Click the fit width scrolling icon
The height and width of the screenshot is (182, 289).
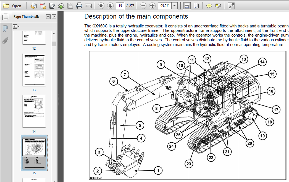click(x=187, y=6)
